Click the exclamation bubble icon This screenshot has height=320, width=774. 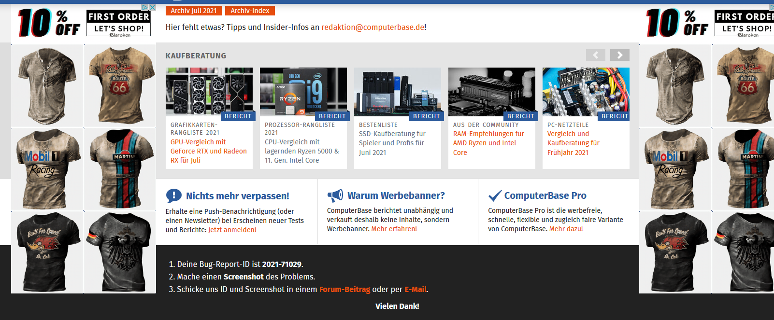tap(173, 195)
